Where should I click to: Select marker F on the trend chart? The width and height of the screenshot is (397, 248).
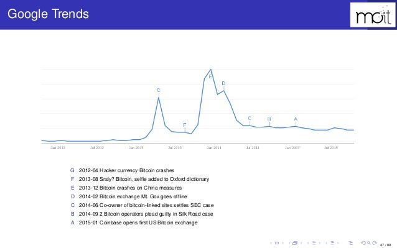point(185,125)
